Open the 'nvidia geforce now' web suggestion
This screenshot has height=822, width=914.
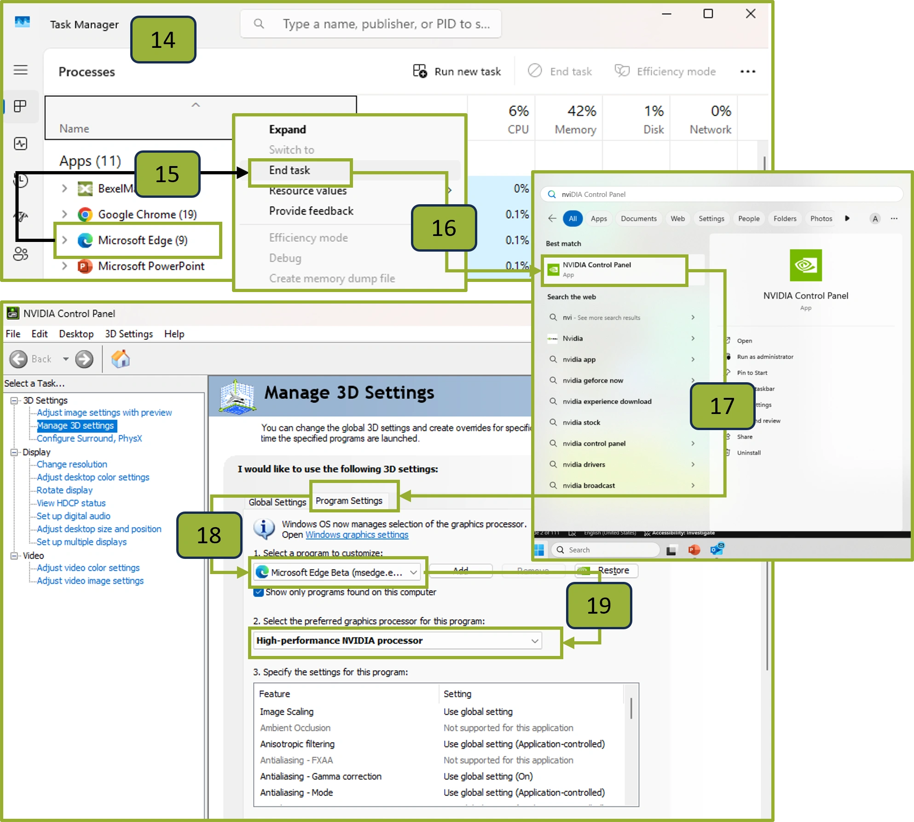593,380
